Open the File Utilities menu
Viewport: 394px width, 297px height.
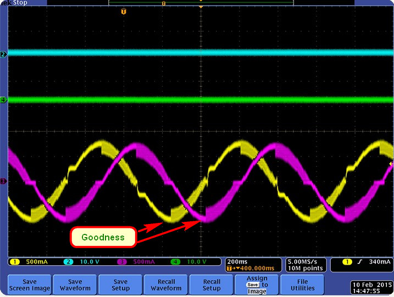[302, 285]
